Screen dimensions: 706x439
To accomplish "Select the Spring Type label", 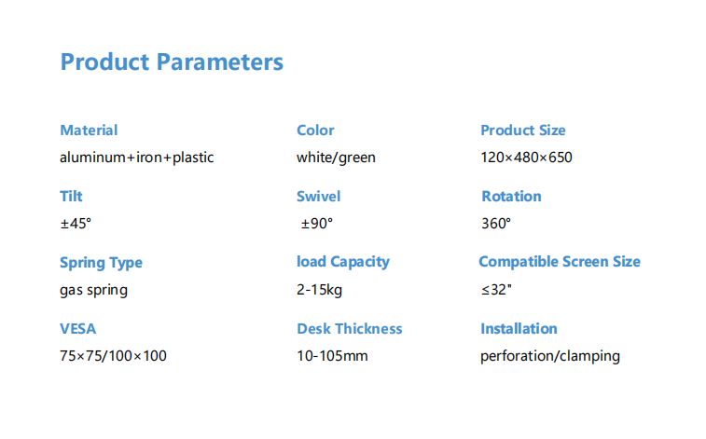I will pyautogui.click(x=101, y=263).
